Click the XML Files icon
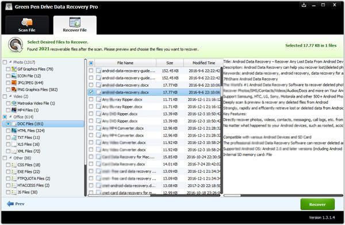 (x=14, y=151)
